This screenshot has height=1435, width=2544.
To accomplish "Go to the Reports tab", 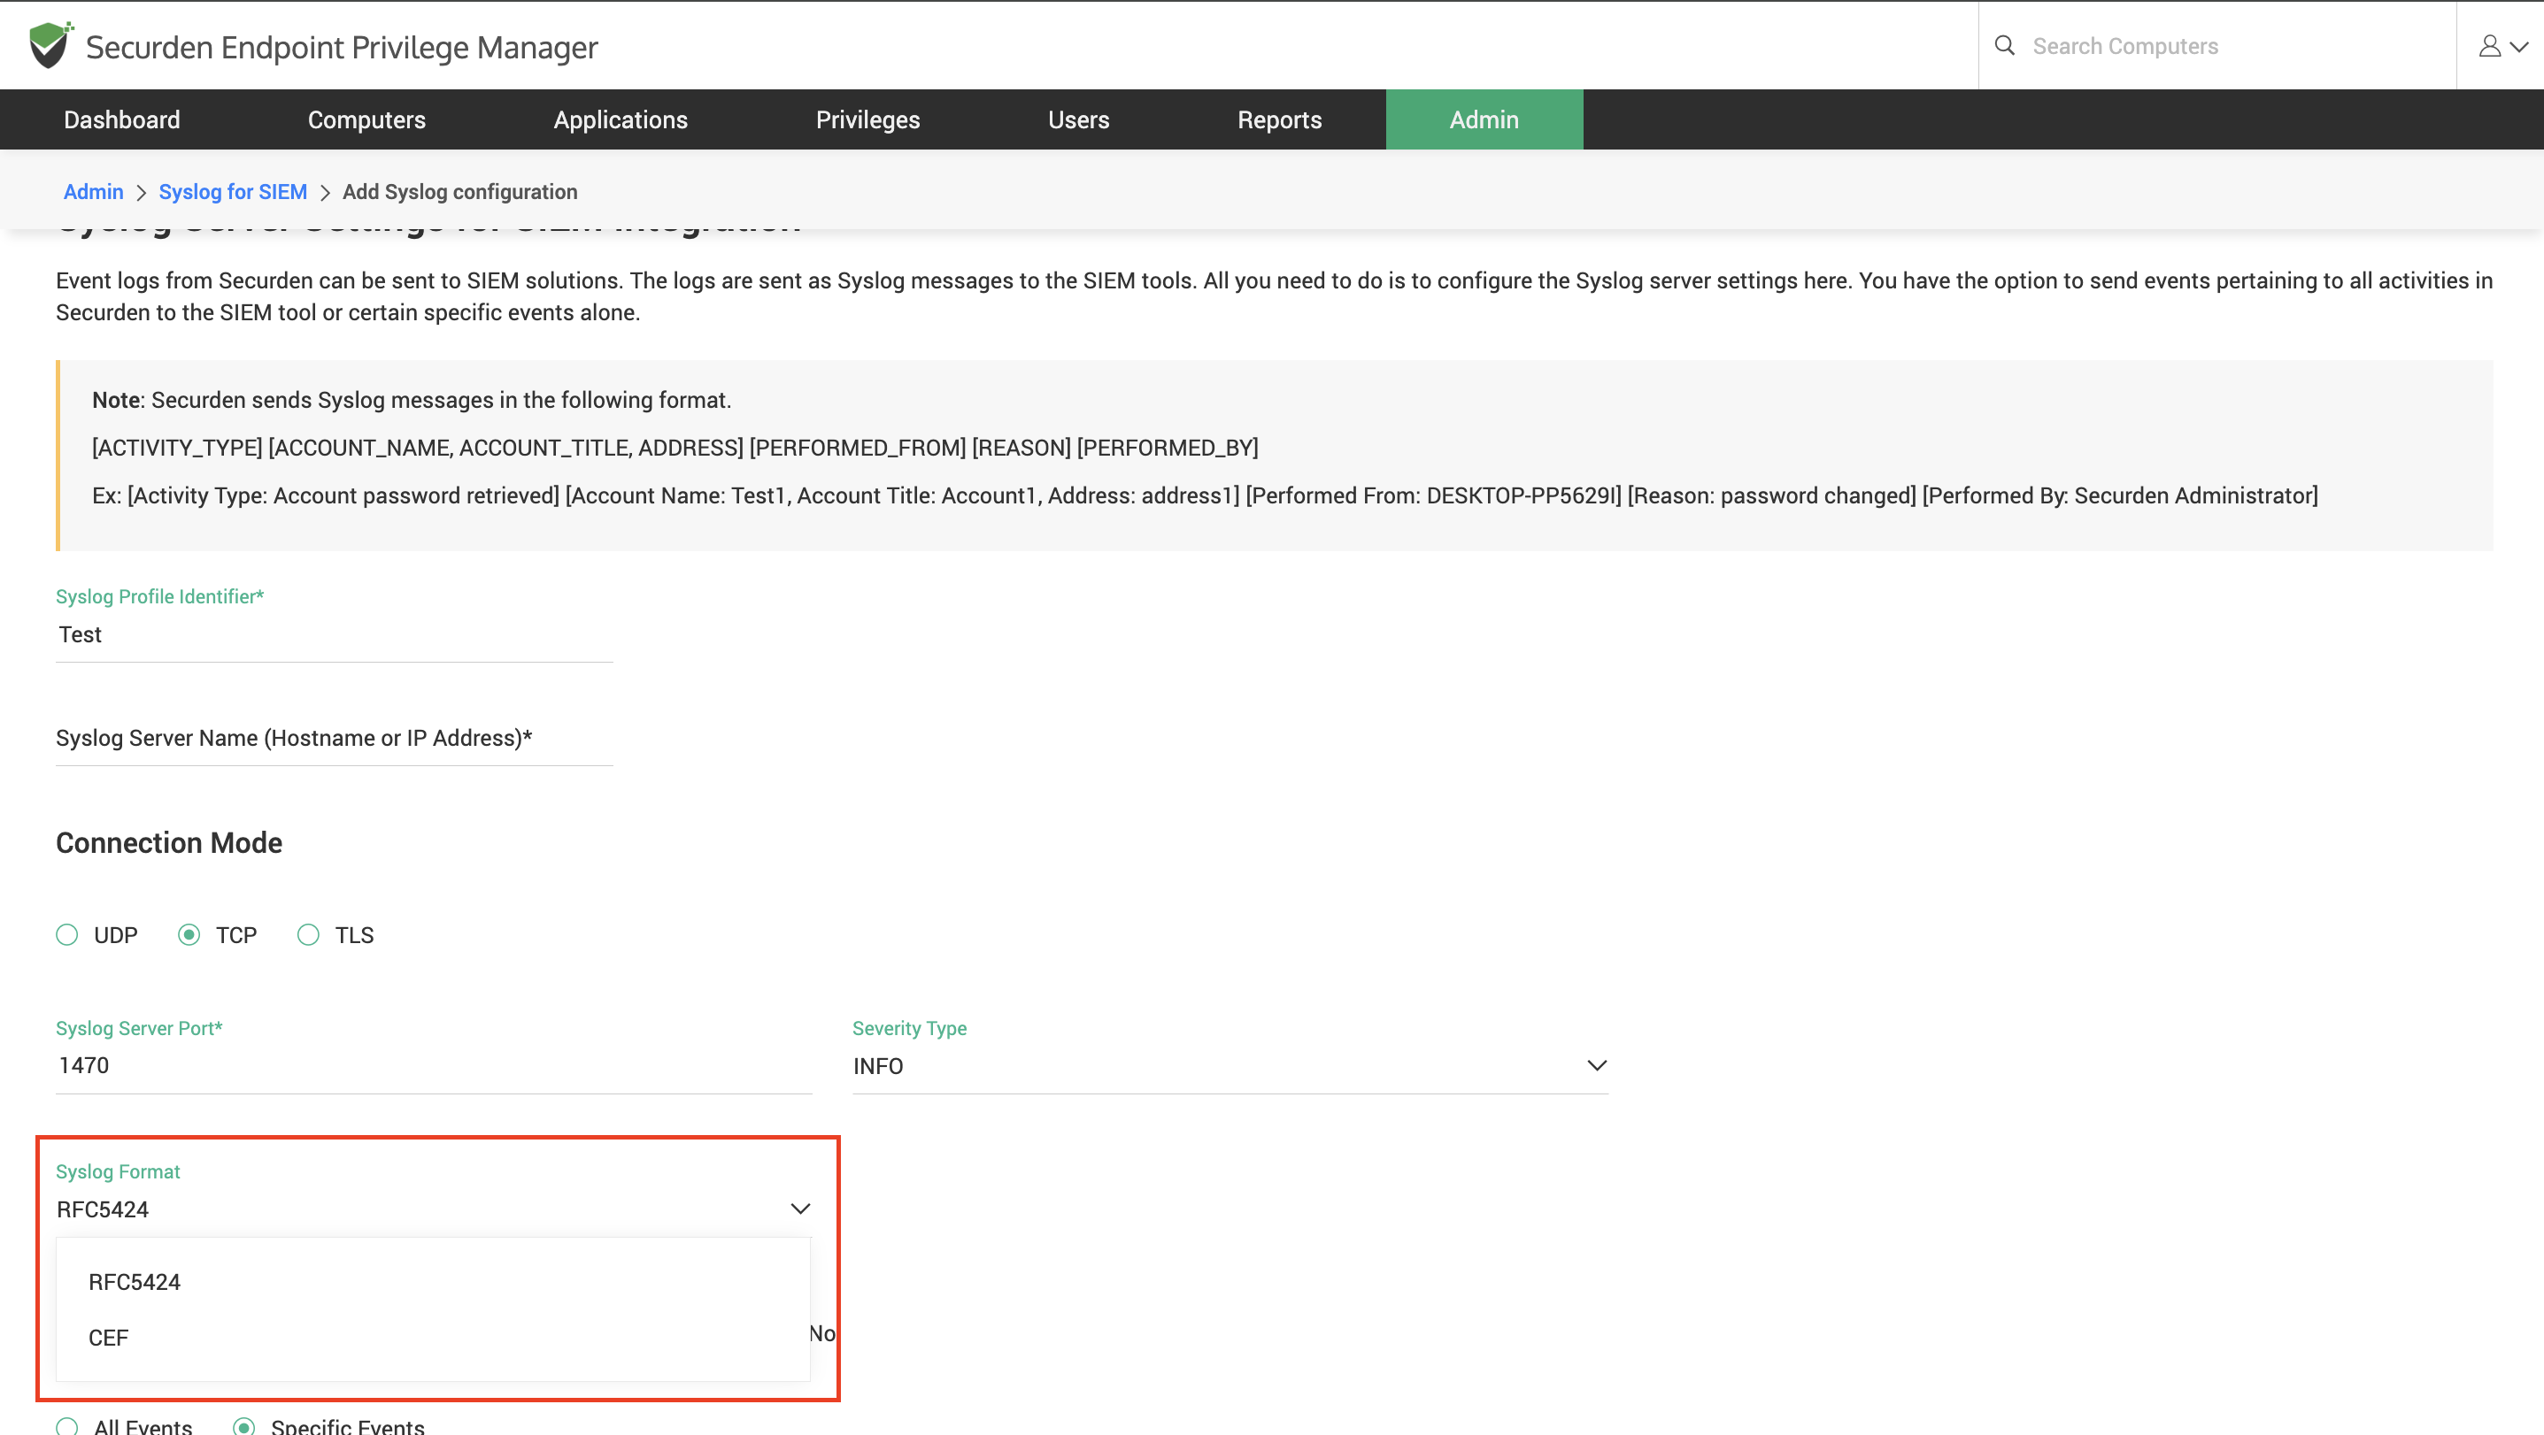I will tap(1279, 119).
